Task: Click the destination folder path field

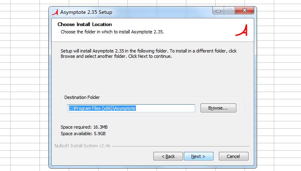Action: point(131,108)
